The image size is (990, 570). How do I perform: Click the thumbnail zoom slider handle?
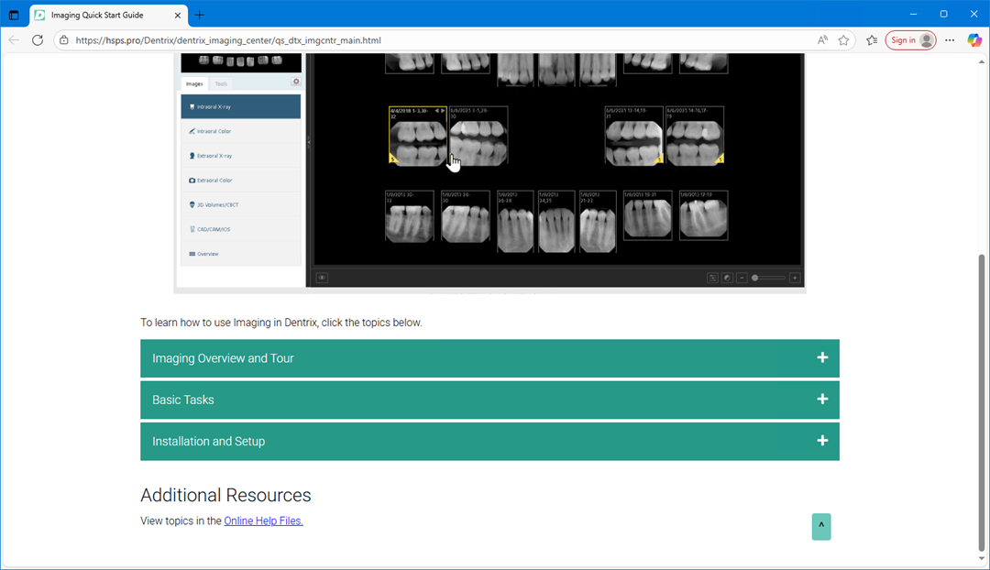755,278
